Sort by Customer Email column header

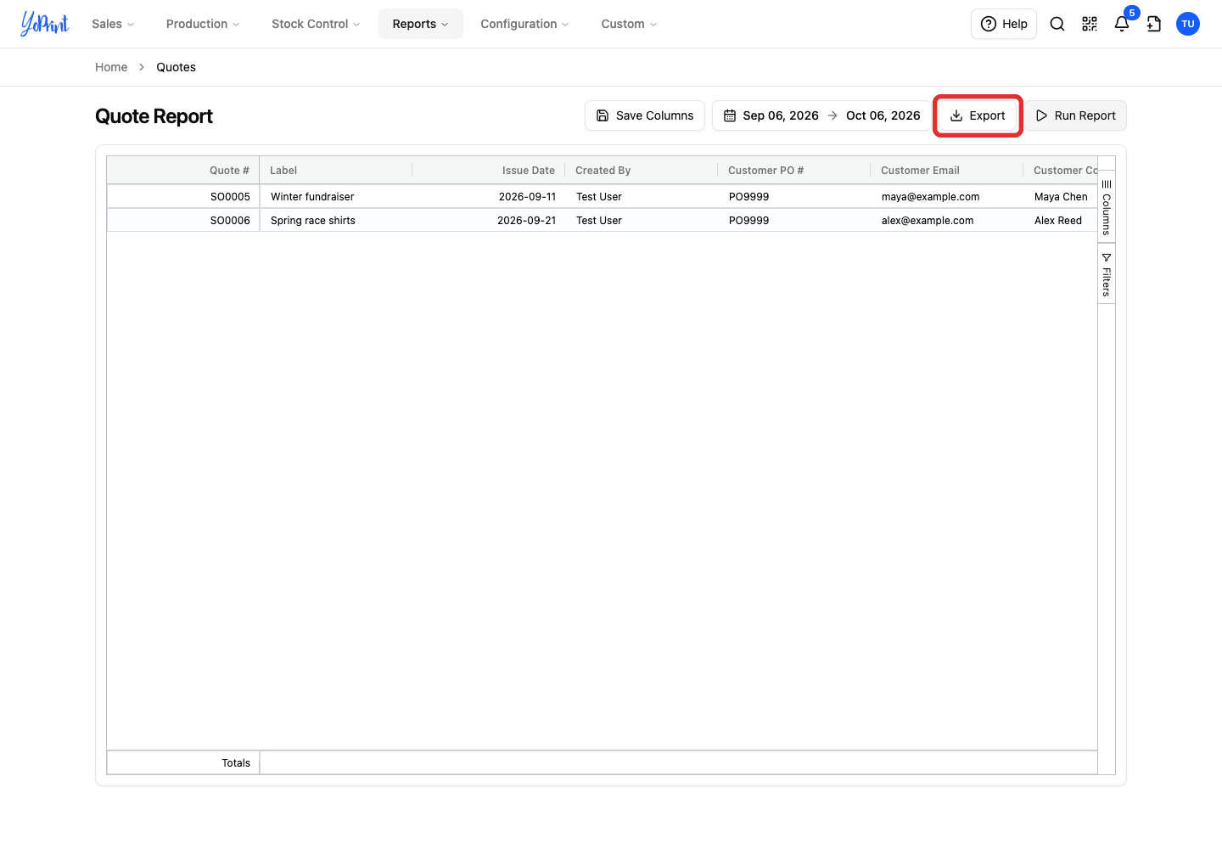946,171
